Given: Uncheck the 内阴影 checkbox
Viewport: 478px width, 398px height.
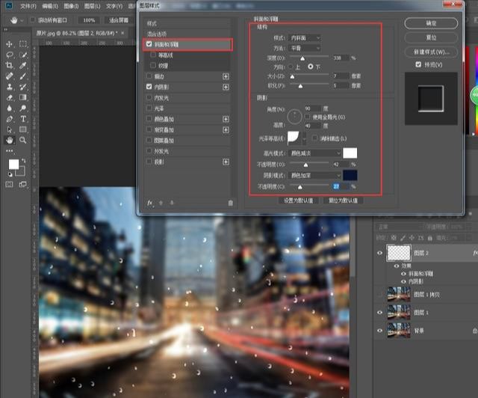Looking at the screenshot, I should [149, 87].
